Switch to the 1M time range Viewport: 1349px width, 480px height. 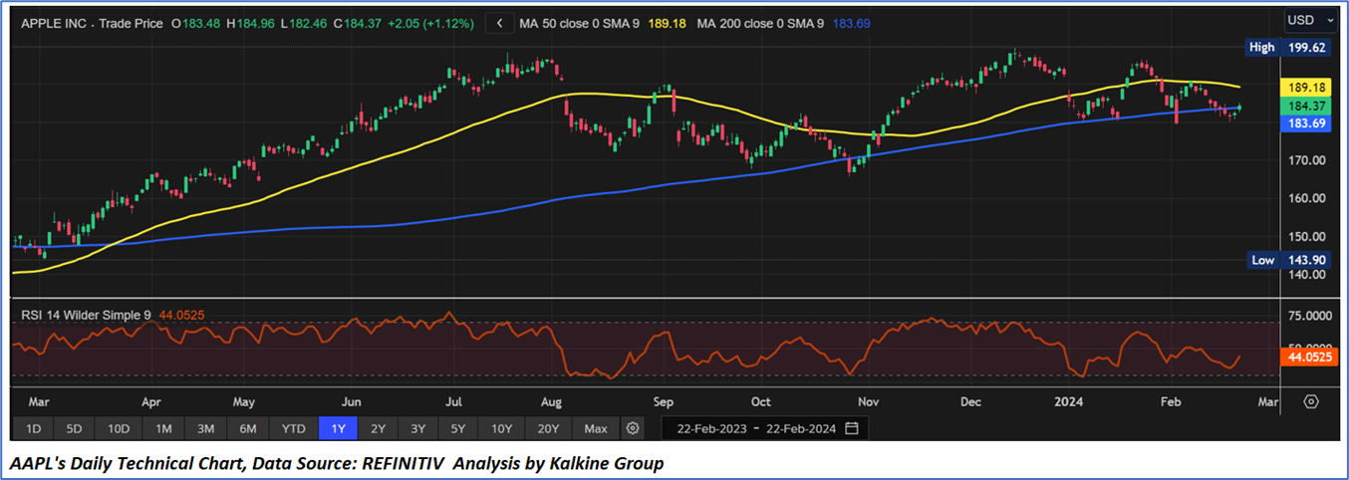tap(163, 428)
